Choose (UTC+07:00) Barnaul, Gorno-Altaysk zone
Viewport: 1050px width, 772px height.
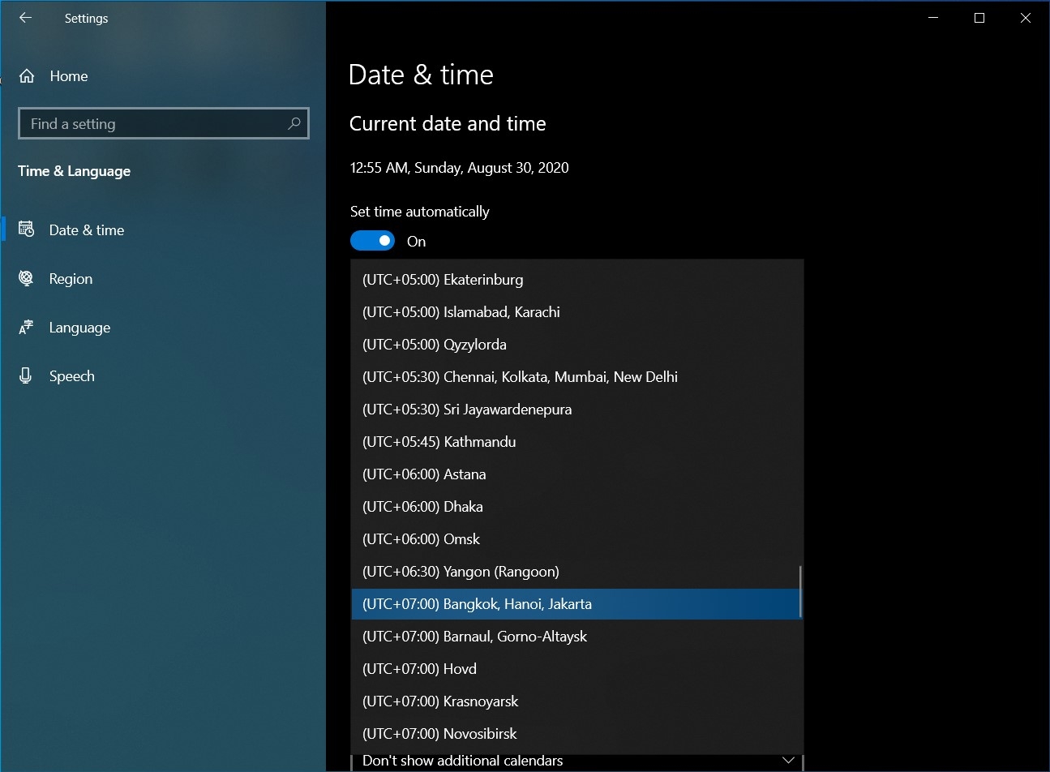click(576, 637)
